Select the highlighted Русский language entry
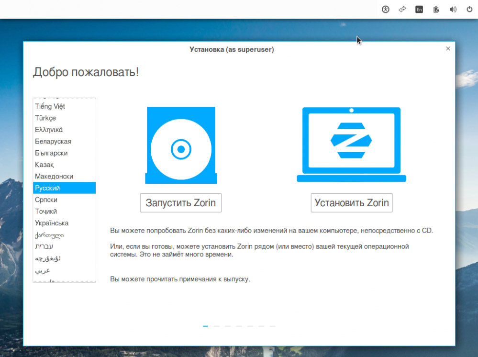 pyautogui.click(x=64, y=188)
